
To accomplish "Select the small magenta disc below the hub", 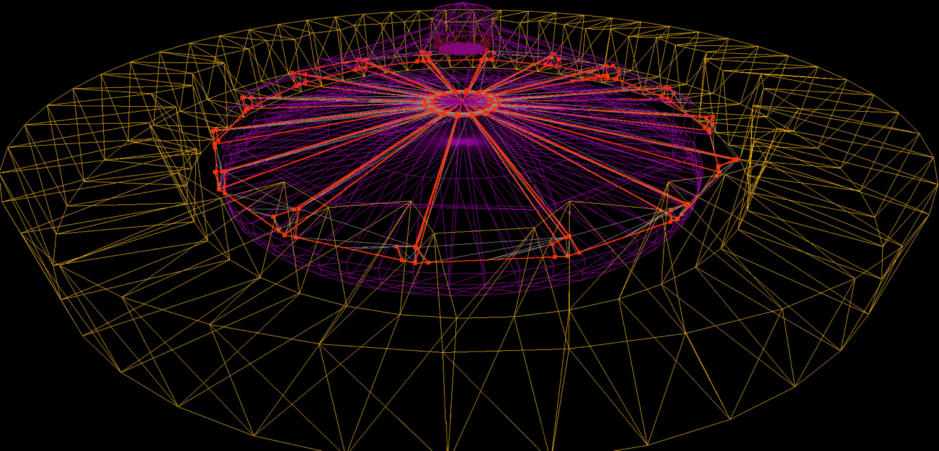I will click(461, 142).
